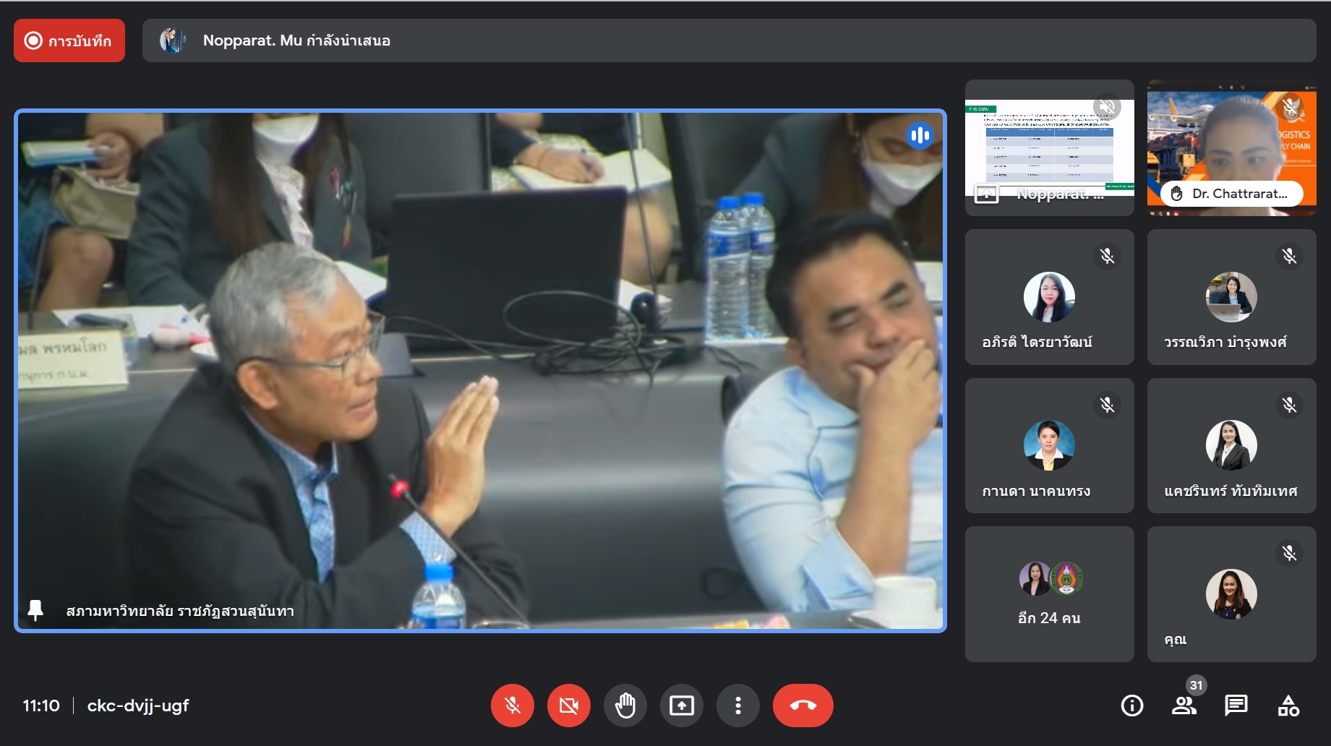Click the red recording indicator
1331x746 pixels.
click(x=69, y=40)
